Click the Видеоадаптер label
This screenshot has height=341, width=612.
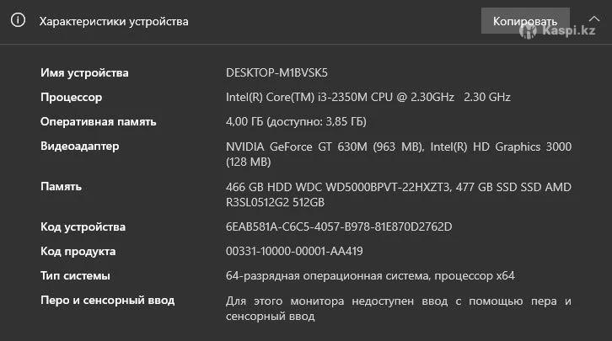click(80, 146)
